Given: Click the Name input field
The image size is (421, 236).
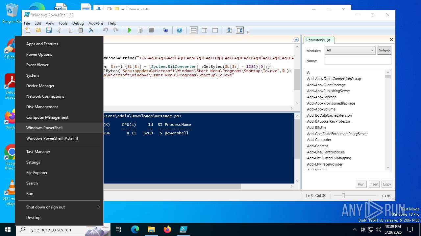Looking at the screenshot, I should [x=358, y=61].
